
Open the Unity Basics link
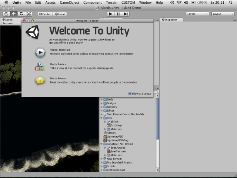tap(58, 64)
